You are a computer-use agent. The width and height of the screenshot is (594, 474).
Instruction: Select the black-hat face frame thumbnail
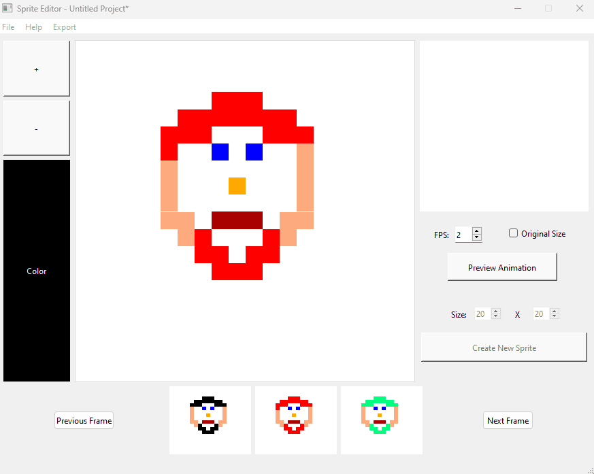(210, 420)
